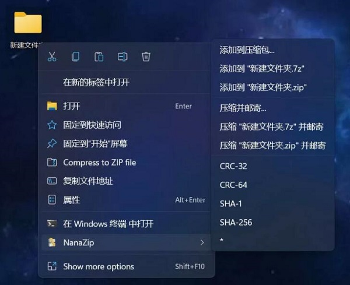Click the pin icon beside 固定到"开始"屏幕

tap(52, 143)
